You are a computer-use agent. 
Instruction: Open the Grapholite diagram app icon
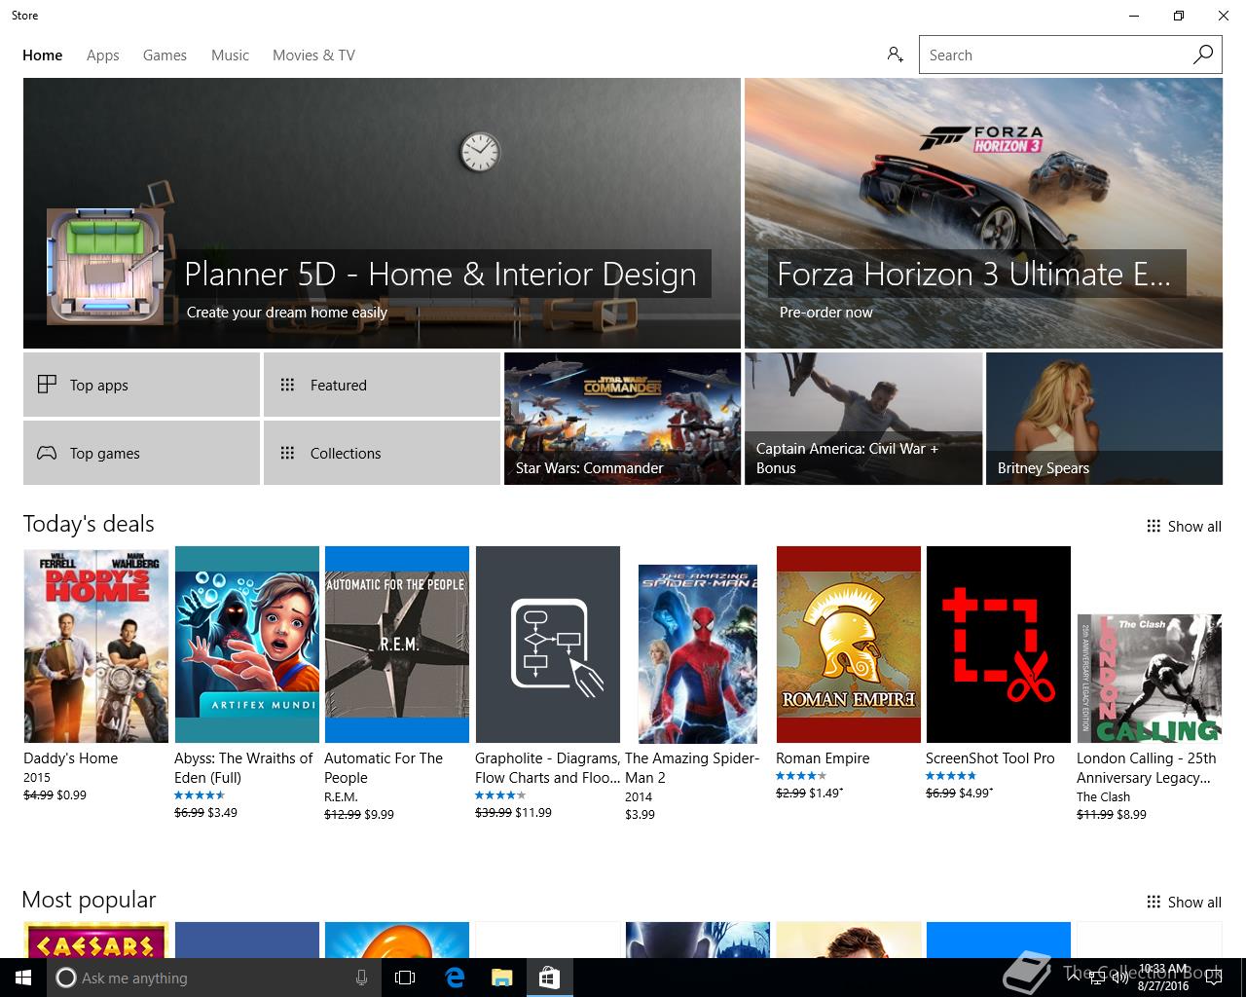(x=548, y=645)
